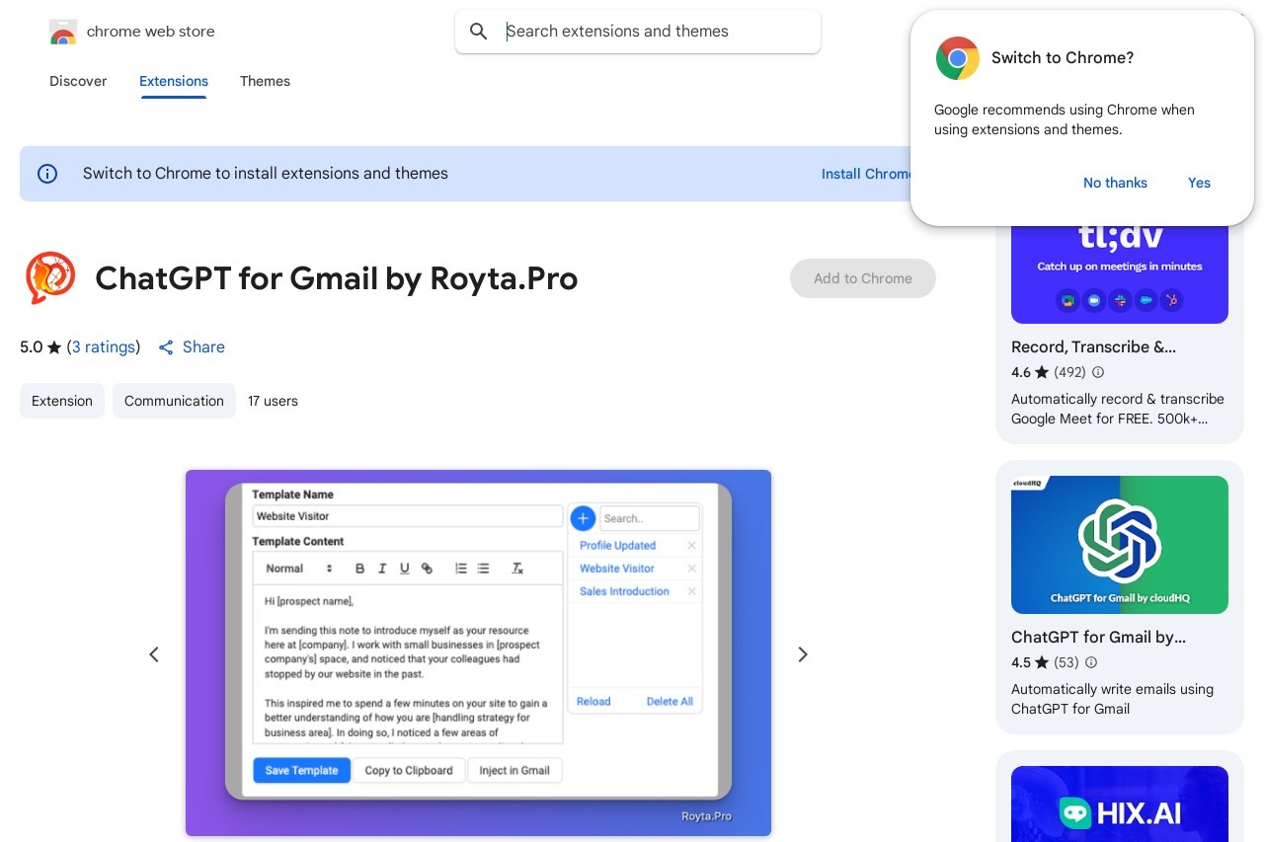Click the info icon in blue banner
The height and width of the screenshot is (842, 1264).
[x=47, y=174]
